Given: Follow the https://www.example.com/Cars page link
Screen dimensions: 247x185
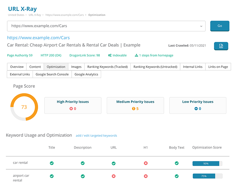Looking at the screenshot, I should point(38,38).
